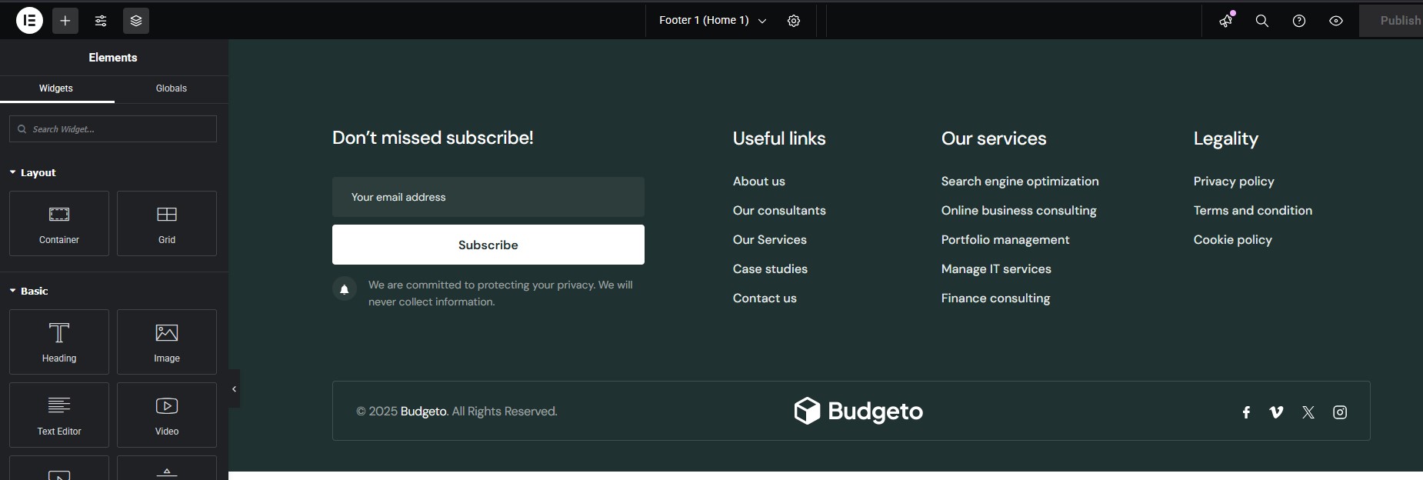Image resolution: width=1423 pixels, height=480 pixels.
Task: Toggle preview changes eye icon
Action: point(1336,21)
